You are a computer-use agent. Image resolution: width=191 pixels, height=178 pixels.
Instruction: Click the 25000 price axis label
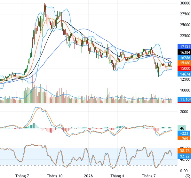tap(185, 25)
